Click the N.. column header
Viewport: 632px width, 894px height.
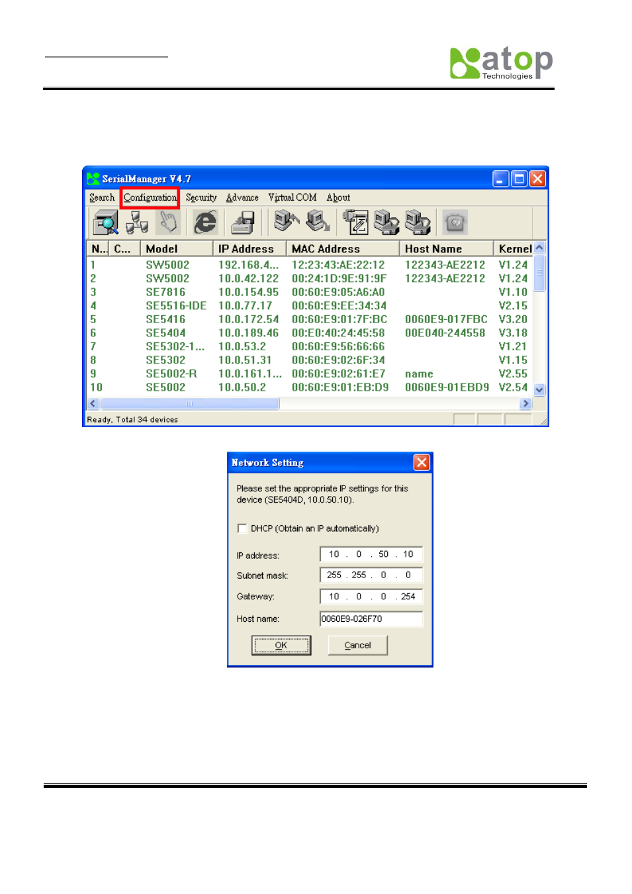(x=99, y=248)
